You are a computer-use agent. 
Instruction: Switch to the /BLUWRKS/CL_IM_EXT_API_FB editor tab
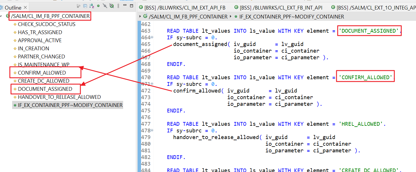[x=182, y=8]
